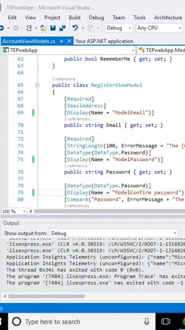185x330 pixels.
Task: Open the TEPwebApp.Mod type navigation dropdown
Action: coord(161,50)
